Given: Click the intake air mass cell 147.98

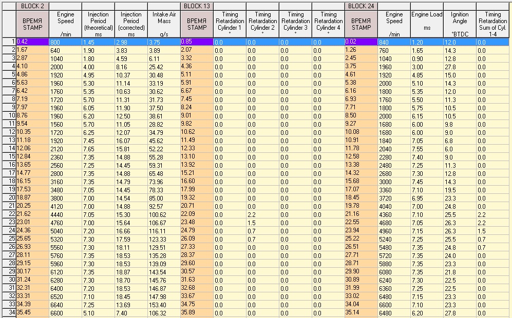Looking at the screenshot, I should [164, 296].
